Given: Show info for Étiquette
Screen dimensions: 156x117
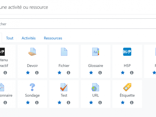Looking at the screenshot, I should click(132, 102).
